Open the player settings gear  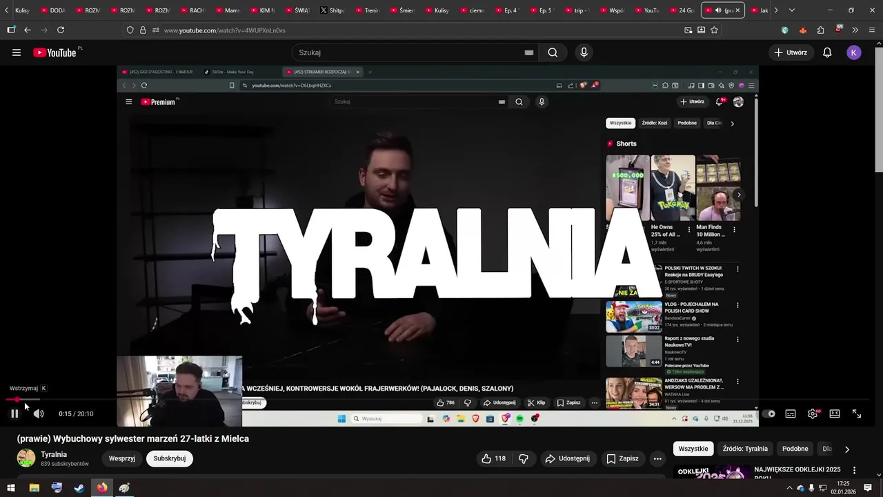[x=813, y=413]
